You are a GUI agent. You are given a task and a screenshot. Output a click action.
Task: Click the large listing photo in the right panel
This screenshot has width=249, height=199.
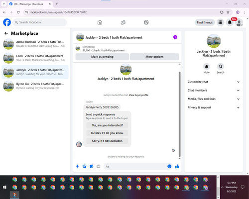[214, 41]
